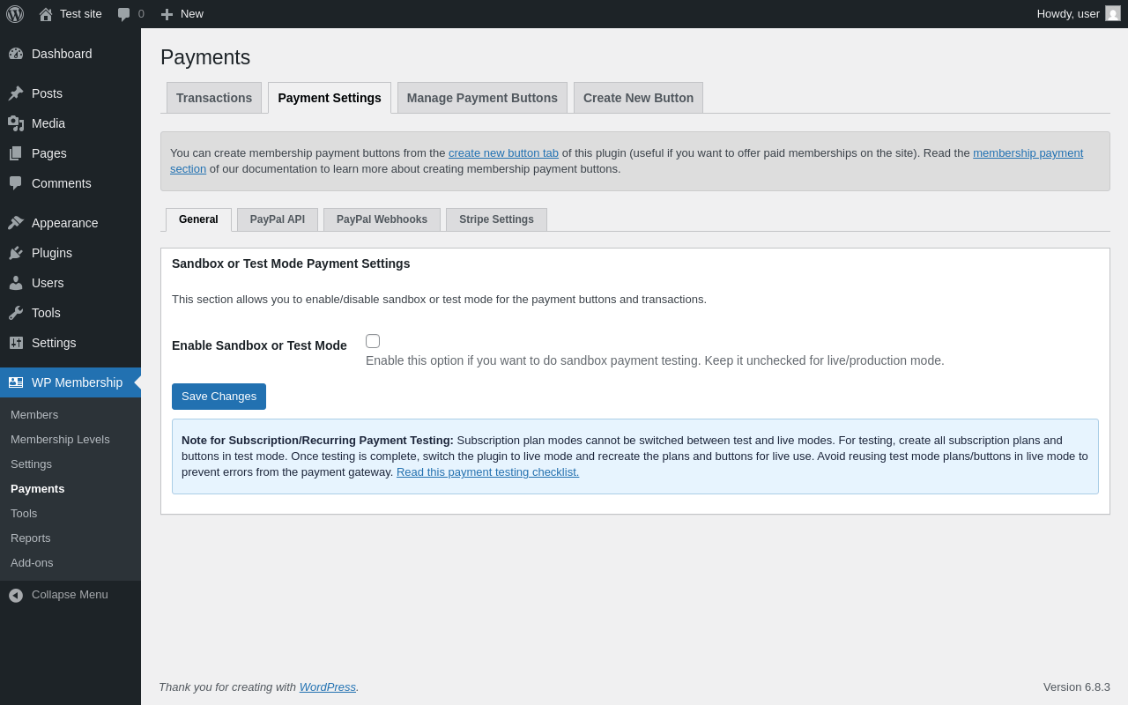1128x705 pixels.
Task: Click the user avatar in top bar
Action: pyautogui.click(x=1113, y=13)
